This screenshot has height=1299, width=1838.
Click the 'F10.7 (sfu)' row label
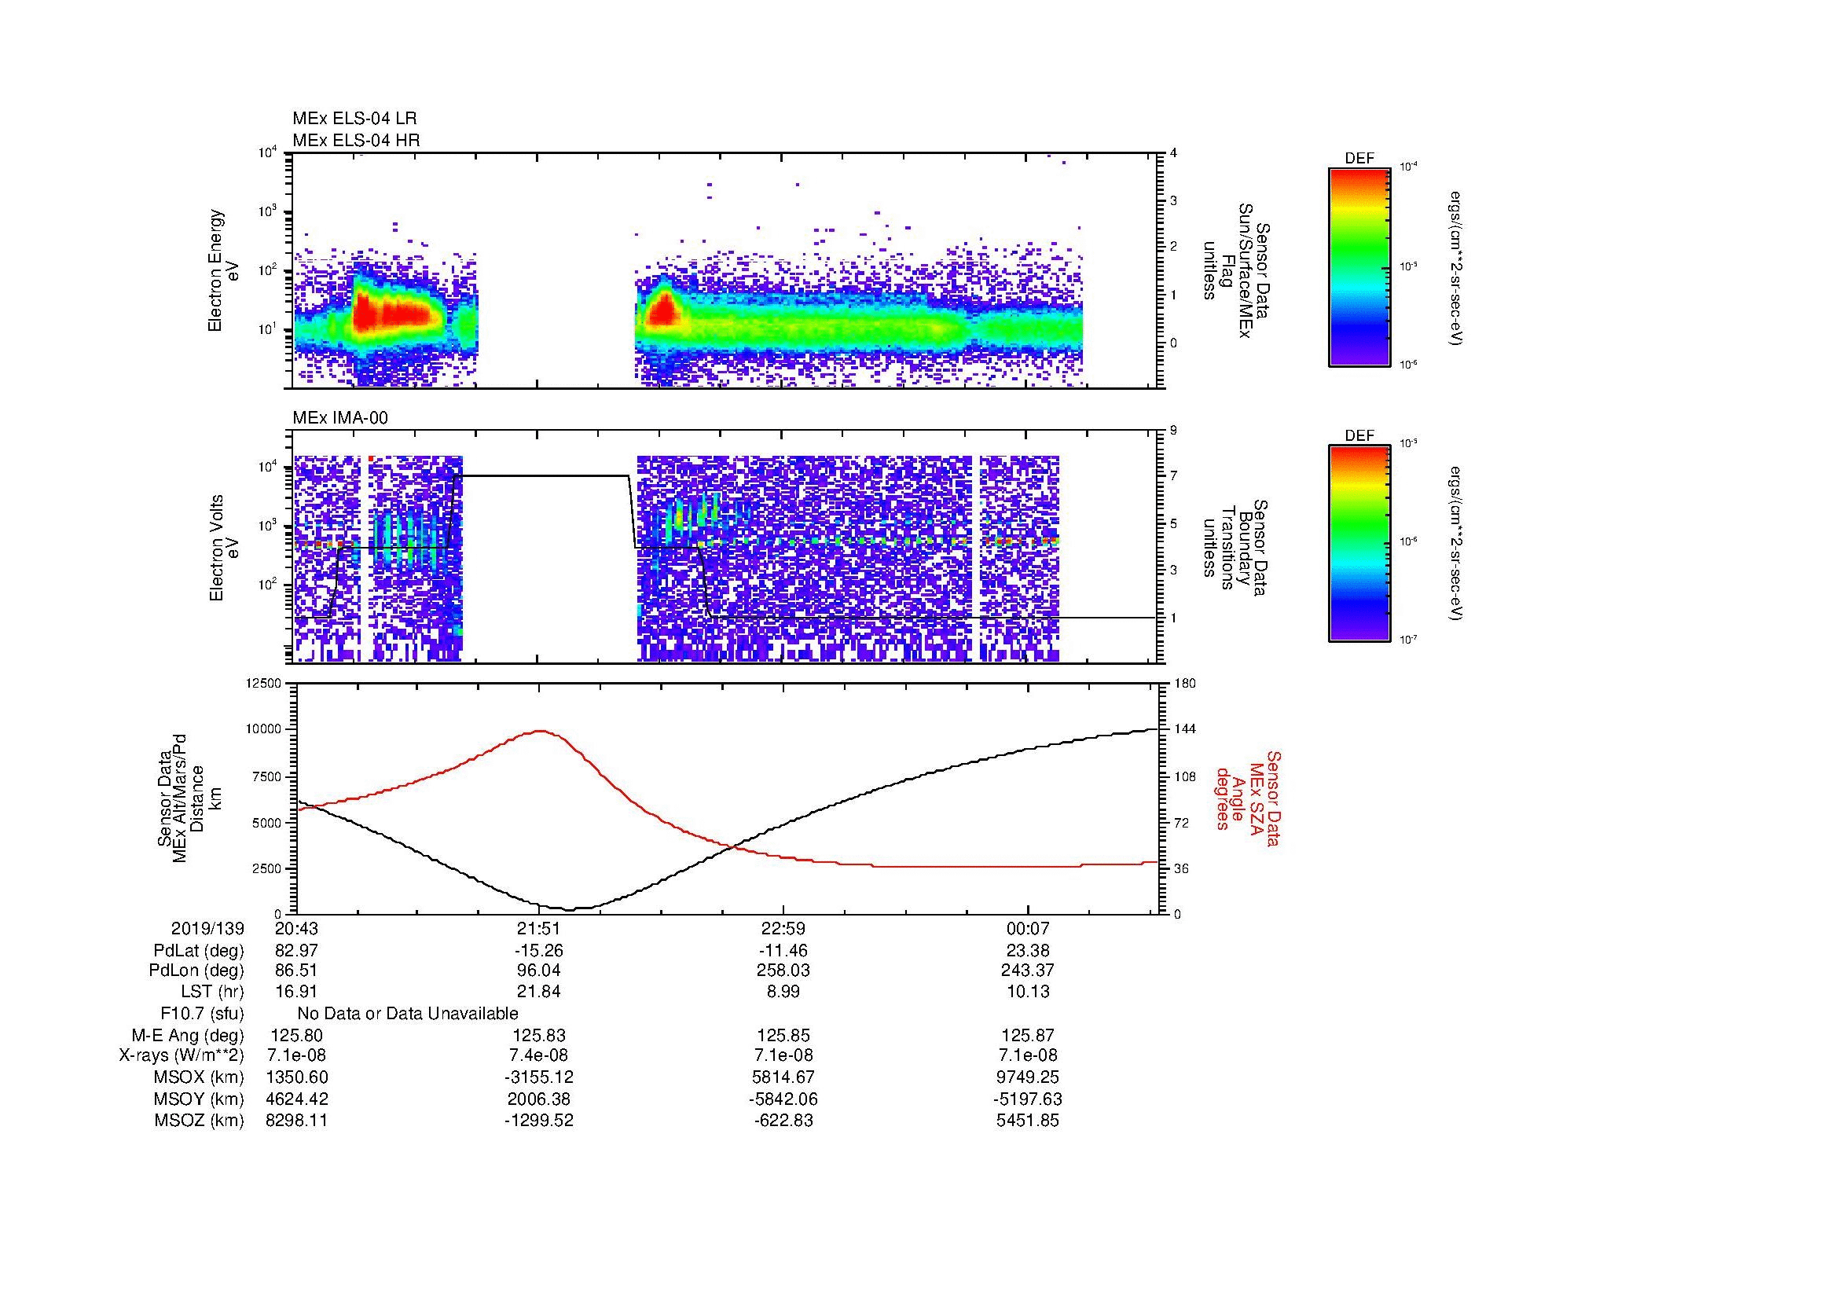[202, 1013]
